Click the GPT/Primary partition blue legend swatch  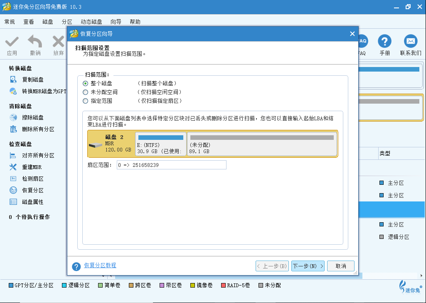coord(11,286)
